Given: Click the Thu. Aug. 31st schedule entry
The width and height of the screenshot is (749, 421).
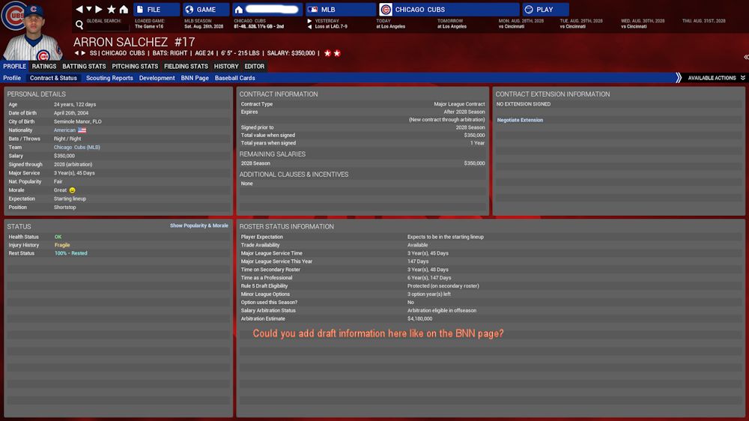Looking at the screenshot, I should [703, 21].
